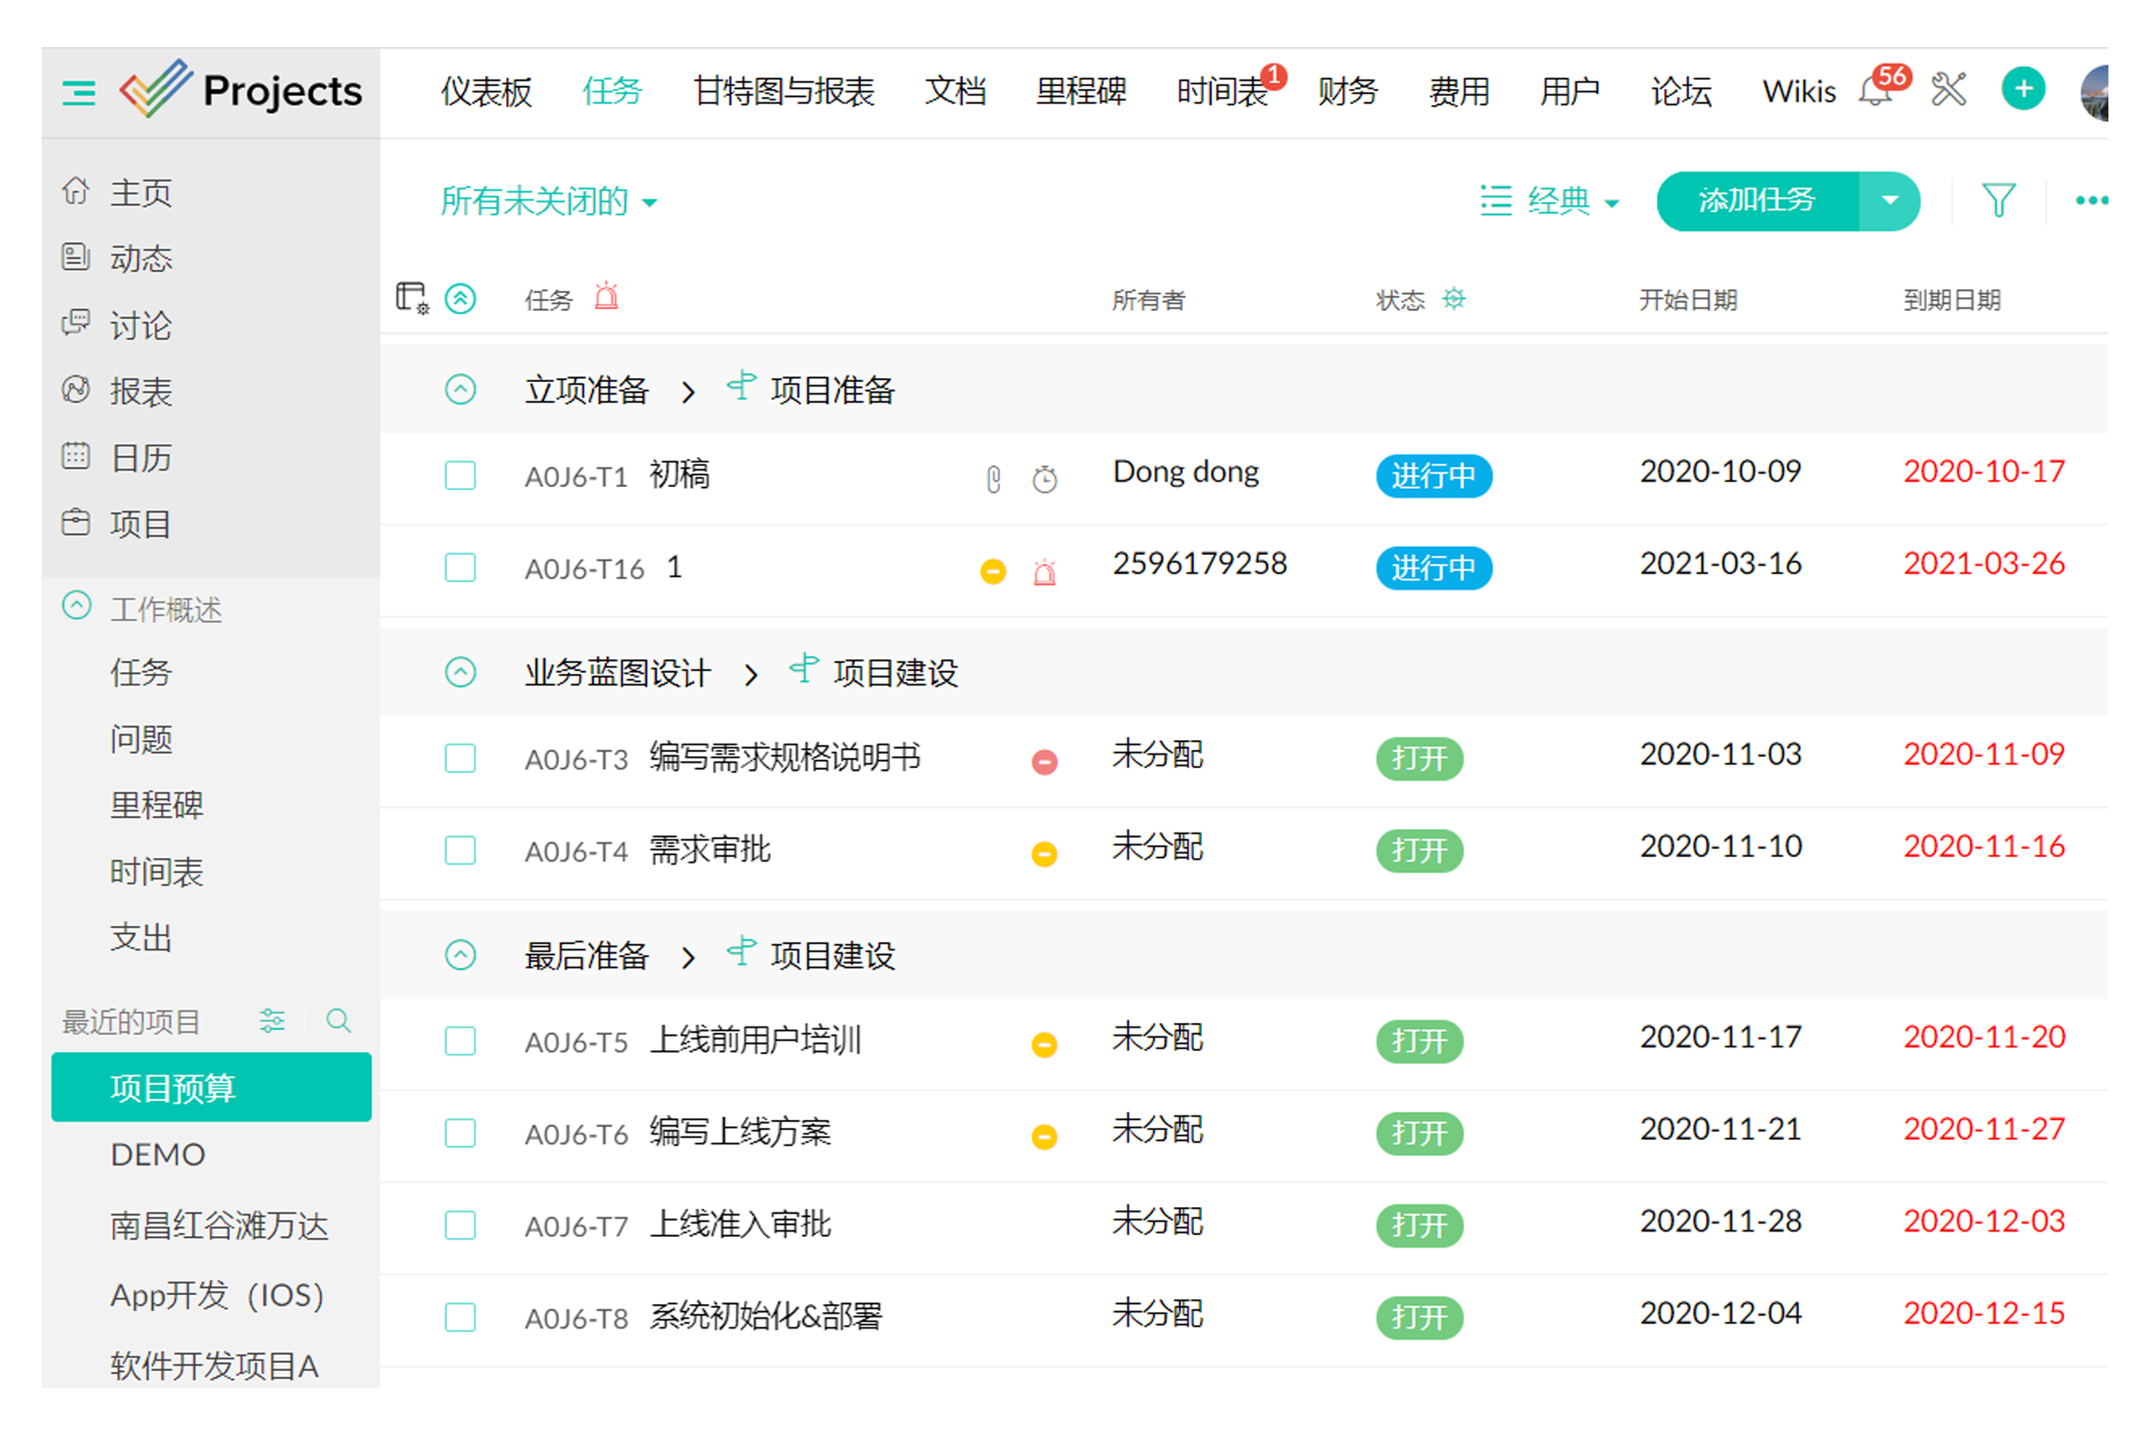
Task: Click the green plus quick-add icon
Action: point(2023,90)
